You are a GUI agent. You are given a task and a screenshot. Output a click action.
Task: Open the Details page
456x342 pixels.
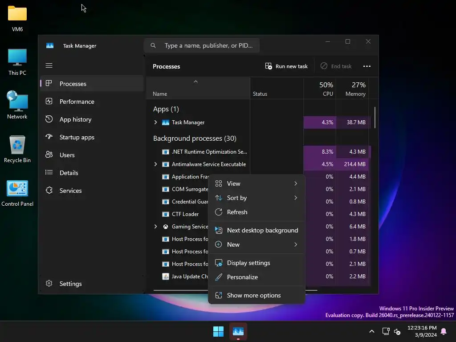pos(92,173)
